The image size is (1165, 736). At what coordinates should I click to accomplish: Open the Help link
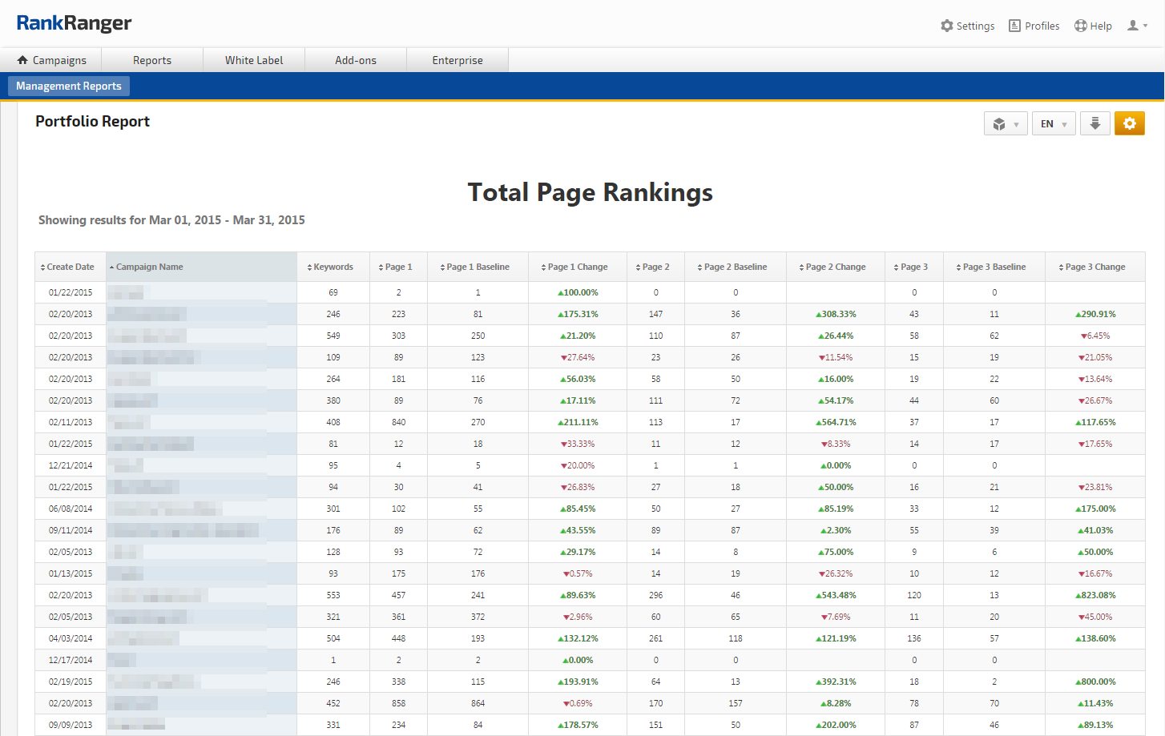(1093, 26)
